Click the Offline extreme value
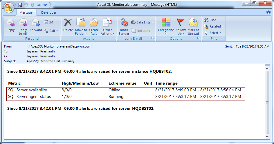Viewport: 274px width, 144px height. [114, 90]
